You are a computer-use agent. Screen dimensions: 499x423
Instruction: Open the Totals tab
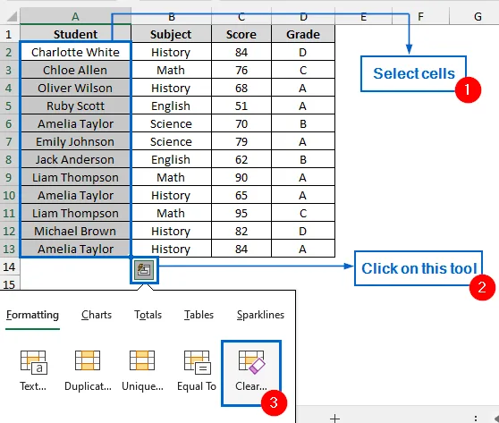(148, 315)
